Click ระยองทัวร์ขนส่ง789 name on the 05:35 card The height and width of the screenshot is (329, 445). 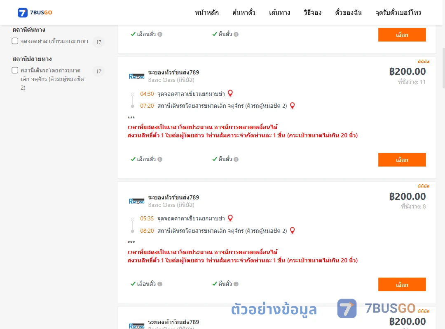click(x=173, y=197)
